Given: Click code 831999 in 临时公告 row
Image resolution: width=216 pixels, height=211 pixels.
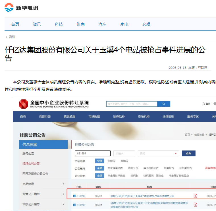Looking at the screenshot, I should pyautogui.click(x=81, y=196).
